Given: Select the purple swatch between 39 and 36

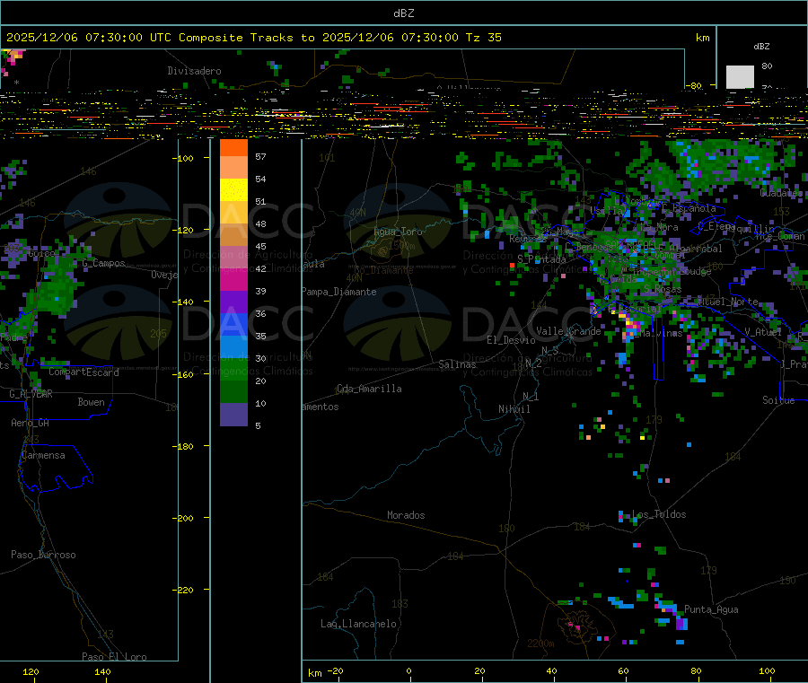Looking at the screenshot, I should pos(234,302).
